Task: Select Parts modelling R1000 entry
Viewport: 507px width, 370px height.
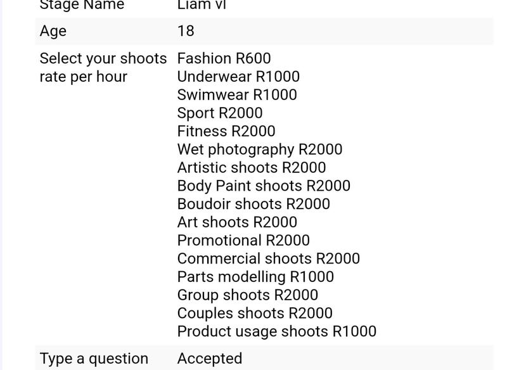Action: [x=256, y=277]
